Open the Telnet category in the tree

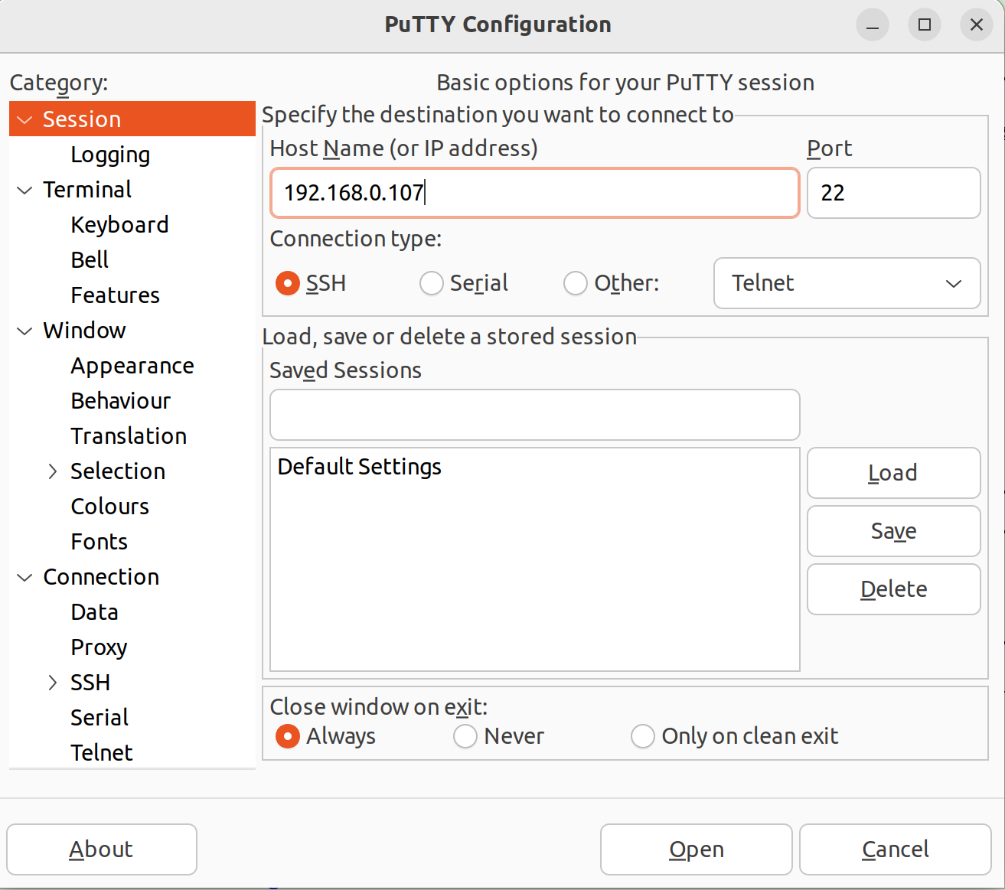(x=101, y=753)
